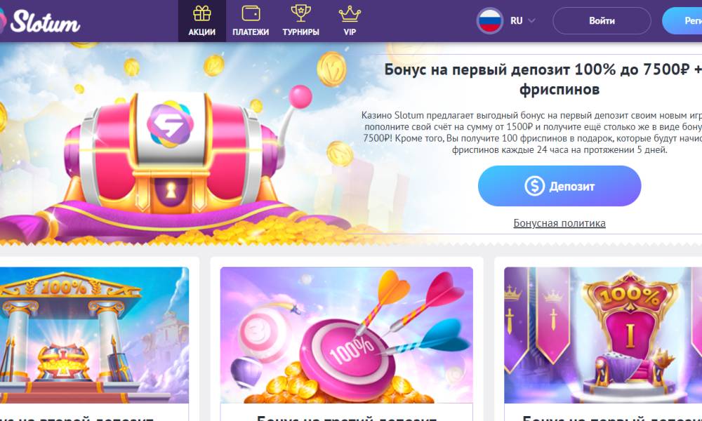Click the first deposit bonus headline
The width and height of the screenshot is (702, 421).
pyautogui.click(x=543, y=79)
